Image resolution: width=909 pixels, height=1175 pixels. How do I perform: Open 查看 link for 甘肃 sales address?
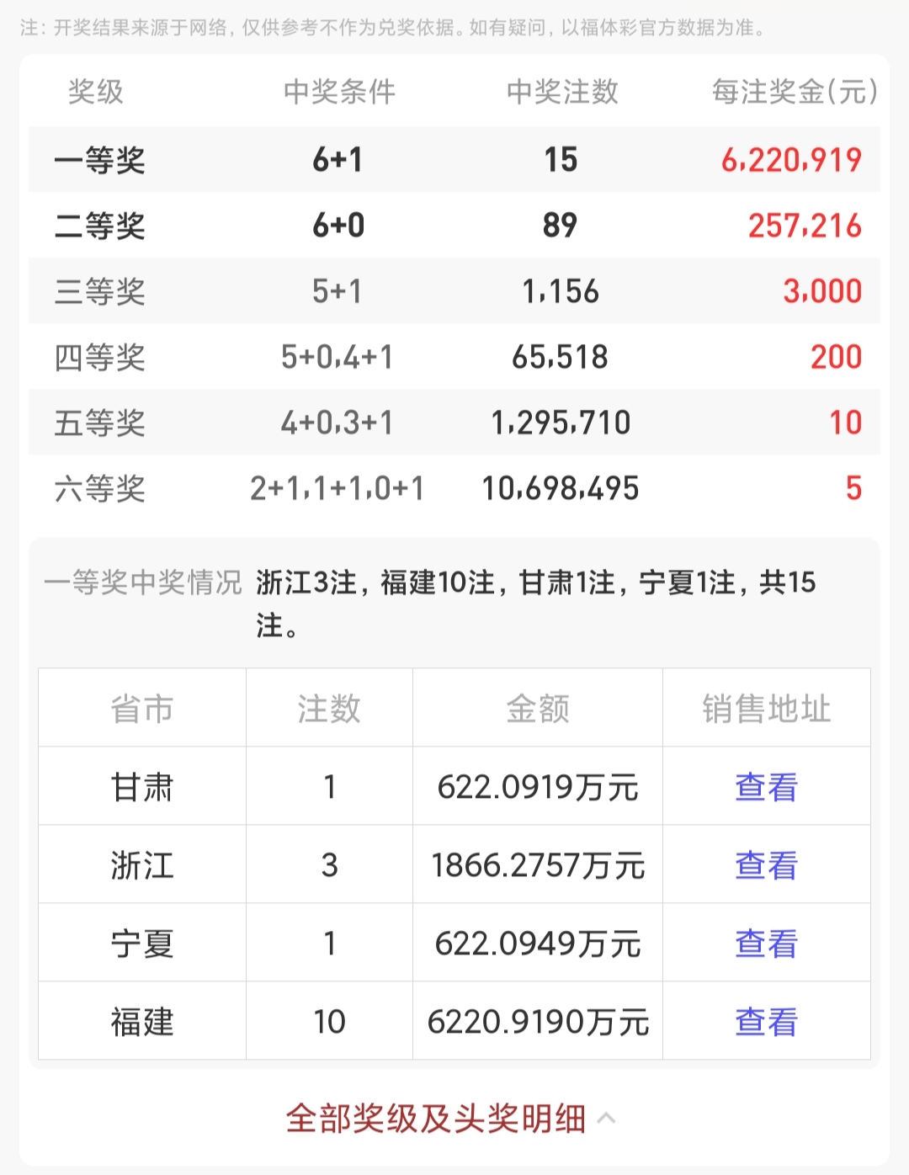point(764,787)
